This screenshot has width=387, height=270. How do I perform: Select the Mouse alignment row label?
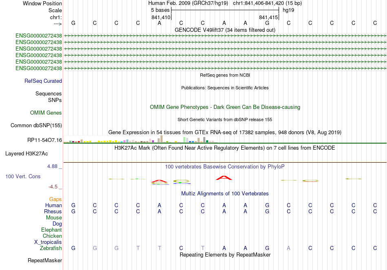pos(54,218)
